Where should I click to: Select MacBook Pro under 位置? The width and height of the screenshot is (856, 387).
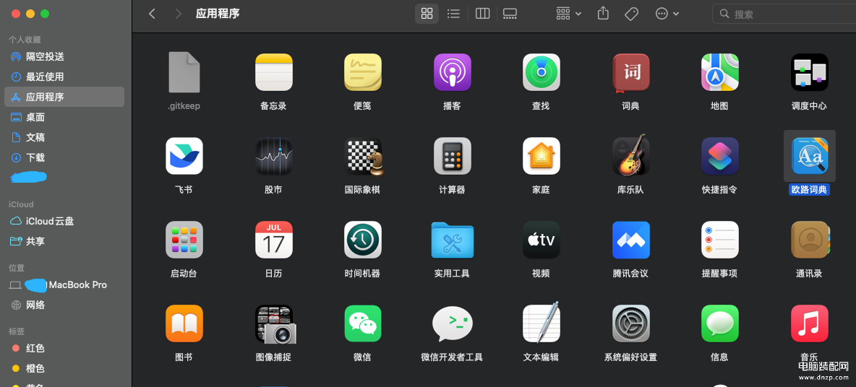(x=64, y=285)
